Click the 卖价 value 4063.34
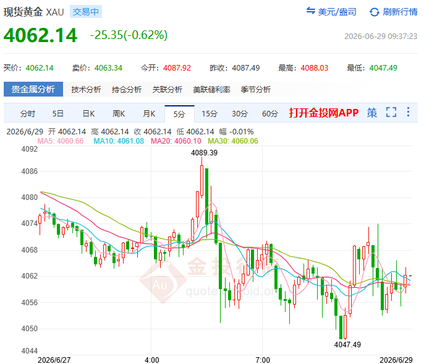The image size is (424, 364). (108, 67)
